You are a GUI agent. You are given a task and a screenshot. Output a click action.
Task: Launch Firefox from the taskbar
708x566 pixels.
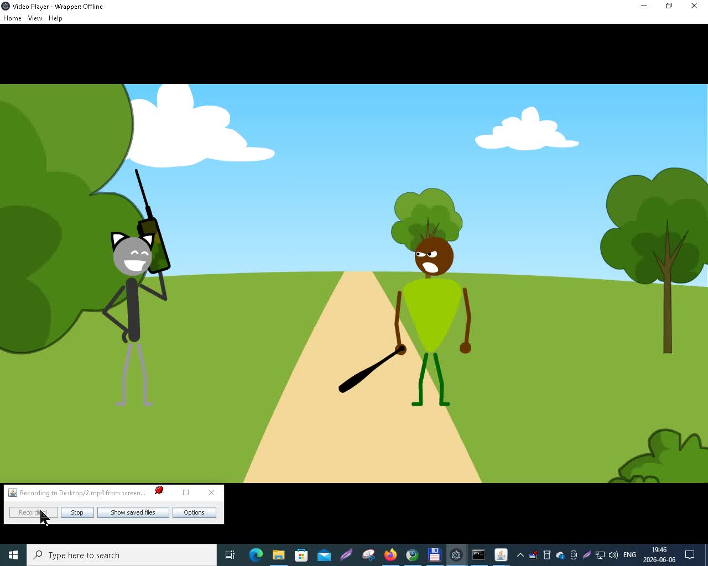(x=391, y=555)
